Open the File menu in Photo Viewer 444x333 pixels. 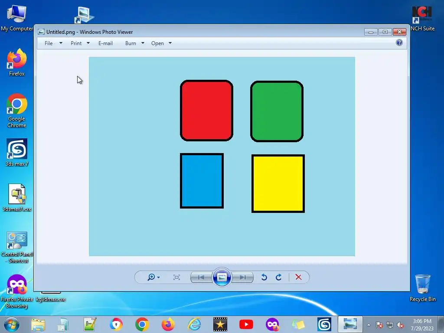point(49,43)
